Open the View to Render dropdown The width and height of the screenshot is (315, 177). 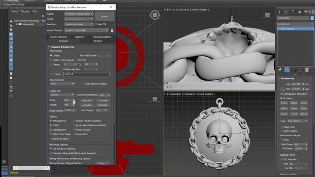(87, 30)
